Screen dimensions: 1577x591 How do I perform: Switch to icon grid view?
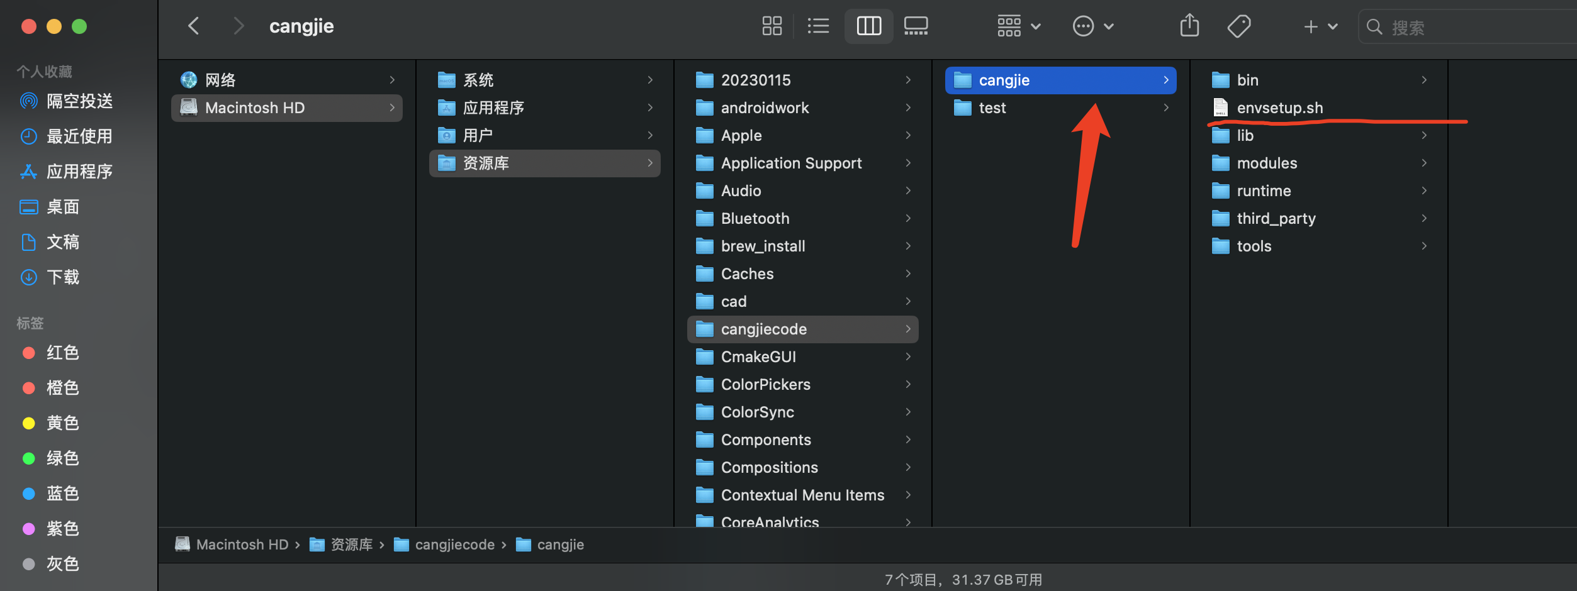pos(772,26)
